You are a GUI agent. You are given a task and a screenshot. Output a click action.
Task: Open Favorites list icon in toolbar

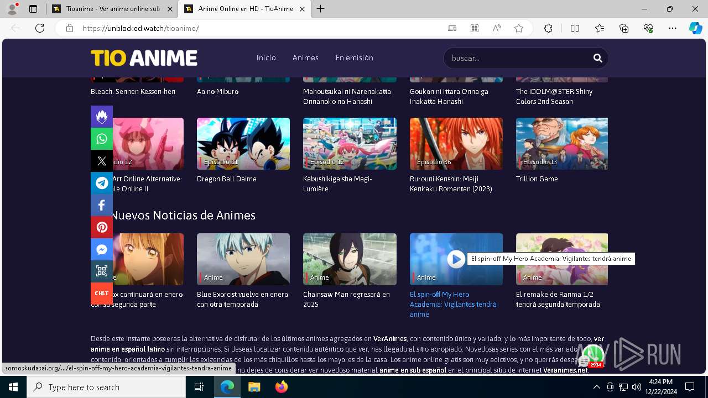[x=600, y=28]
